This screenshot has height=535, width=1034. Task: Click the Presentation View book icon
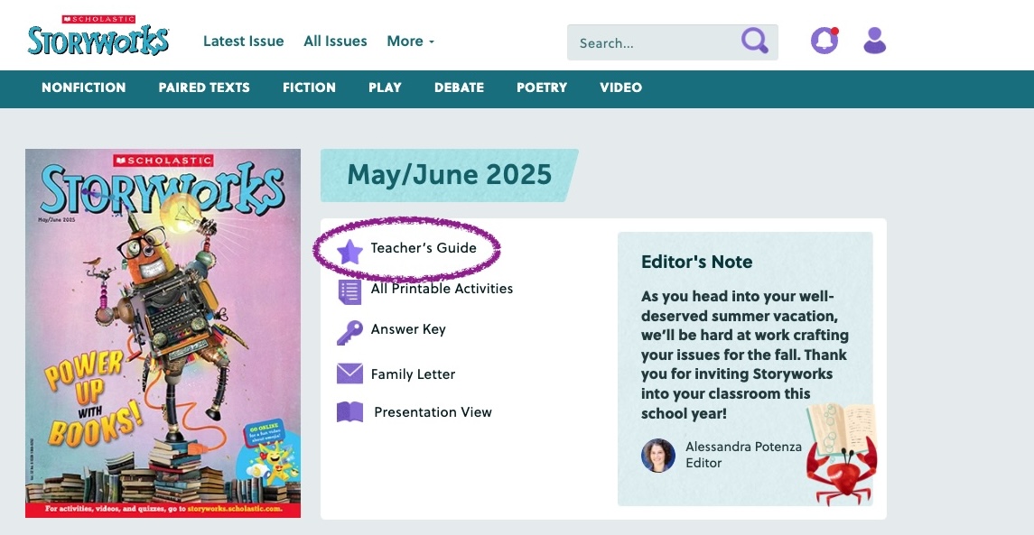coord(349,412)
